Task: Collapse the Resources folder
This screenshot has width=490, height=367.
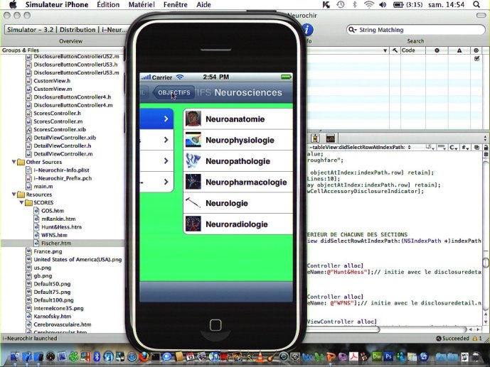Action: coord(14,195)
